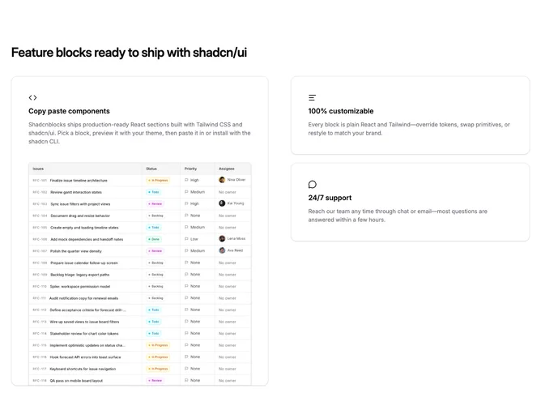Click Nina Oliver's avatar in Assignee column
Image resolution: width=541 pixels, height=406 pixels.
222,180
